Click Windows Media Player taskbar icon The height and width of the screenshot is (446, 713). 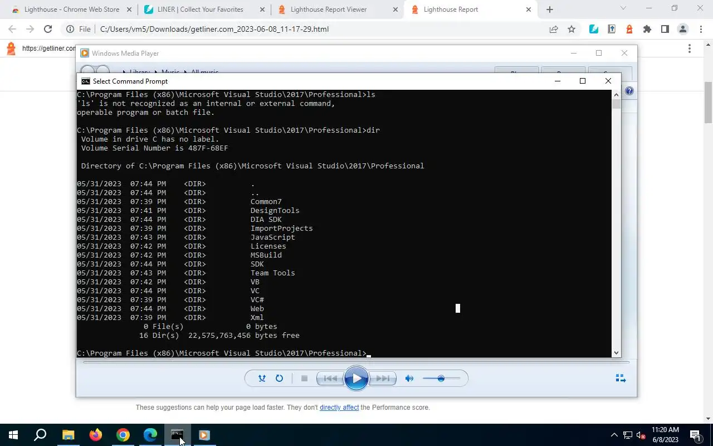204,435
